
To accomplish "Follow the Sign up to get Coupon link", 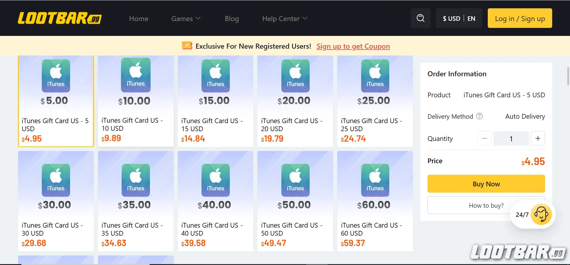I will click(x=353, y=46).
